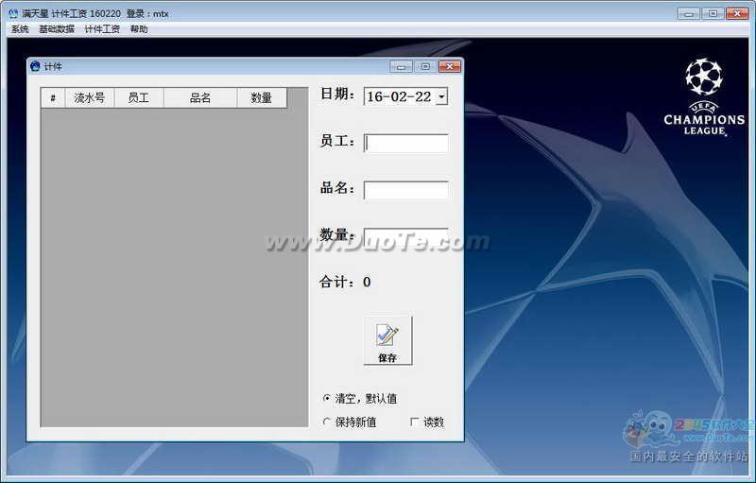Click into the 数量 input field
This screenshot has width=756, height=483.
(406, 236)
